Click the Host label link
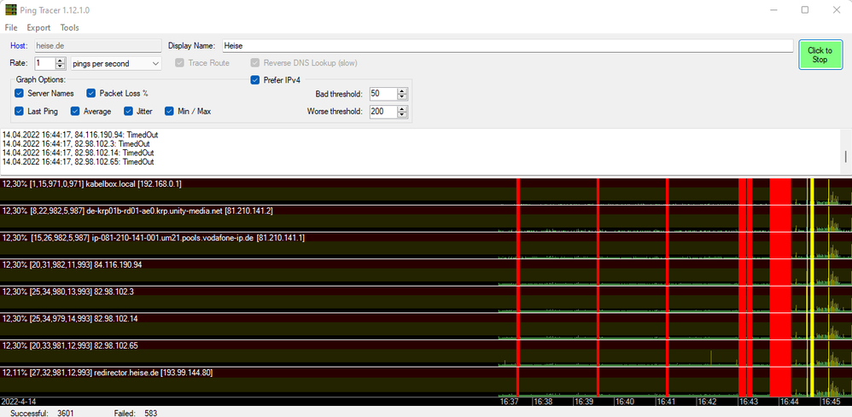Viewport: 852px width, 417px height. coord(19,45)
